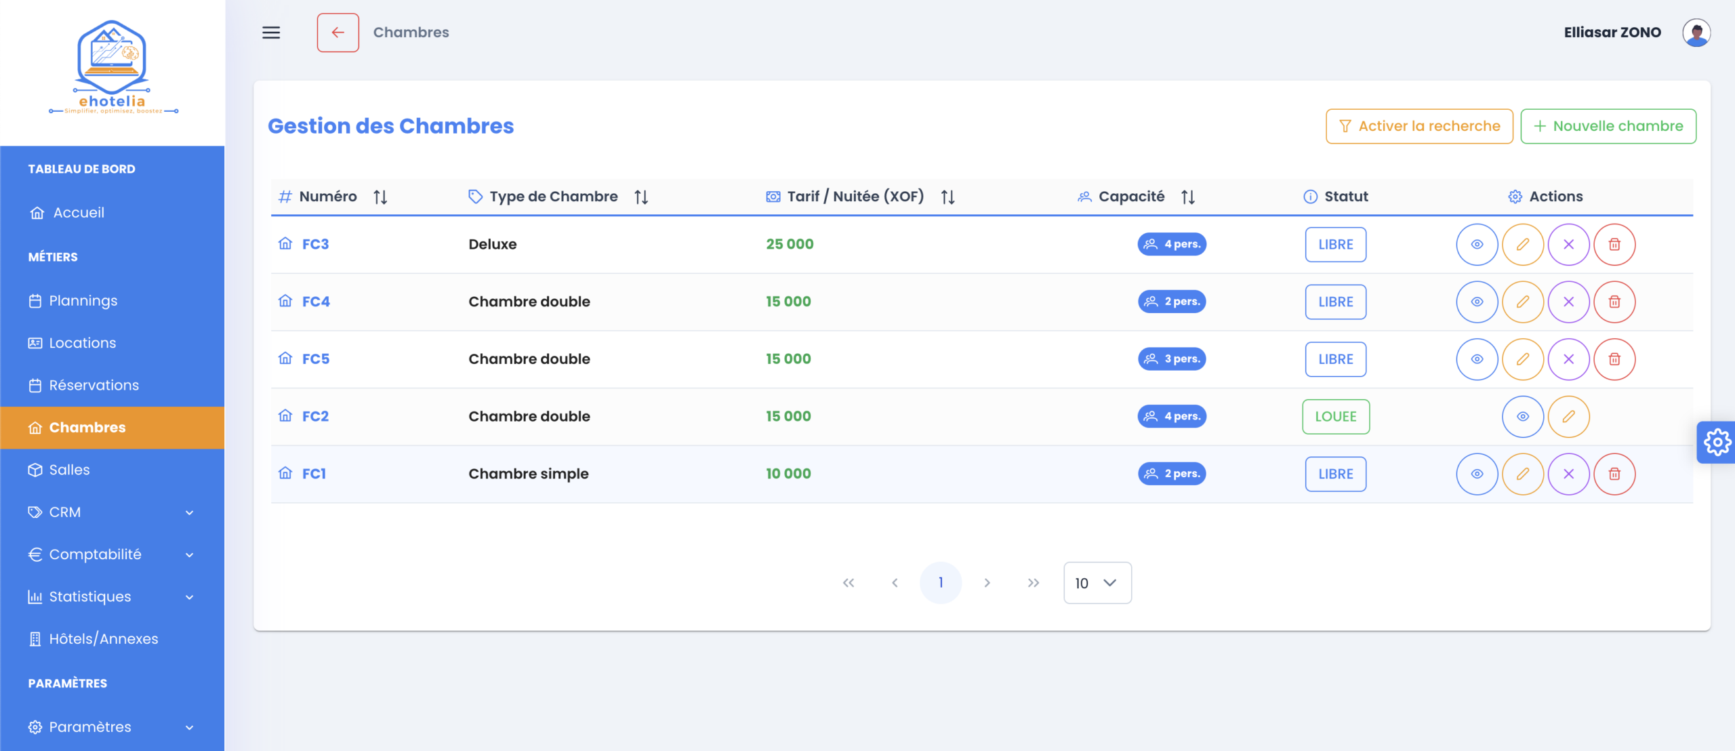This screenshot has height=751, width=1735.
Task: View room FC3 details with eye icon
Action: tap(1477, 245)
